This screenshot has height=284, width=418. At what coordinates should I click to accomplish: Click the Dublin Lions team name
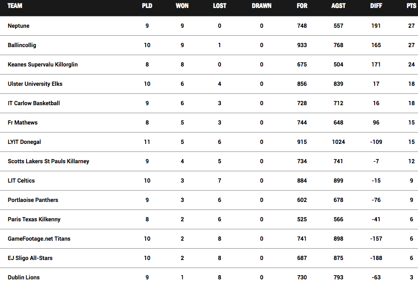[x=24, y=277]
